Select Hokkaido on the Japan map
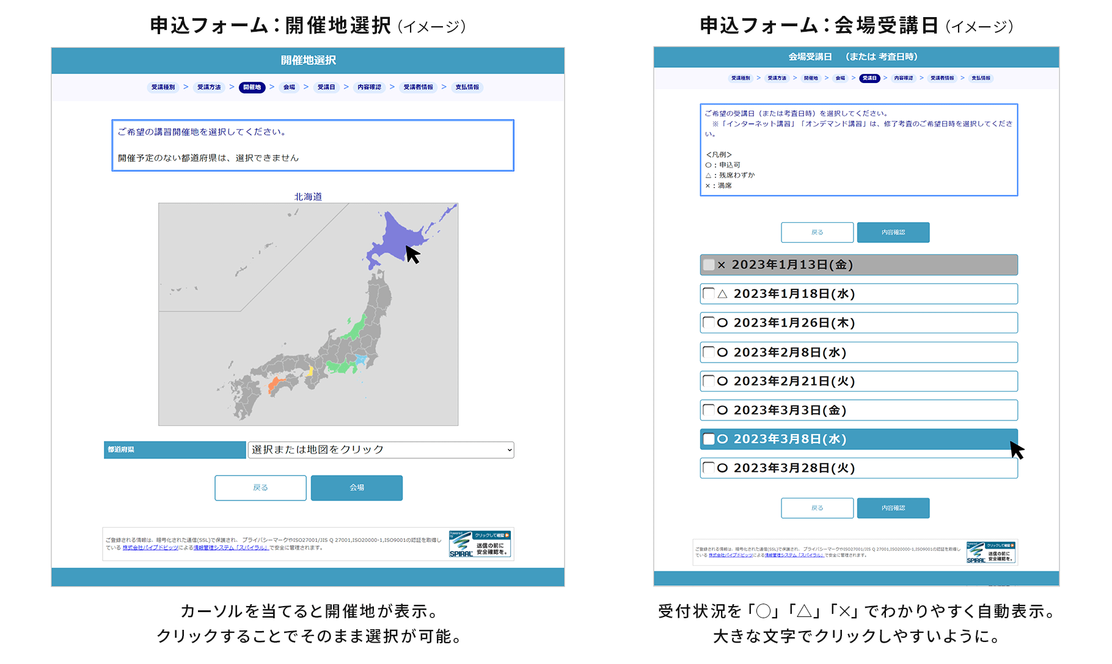Screen dimensions: 1112x664 (x=397, y=238)
